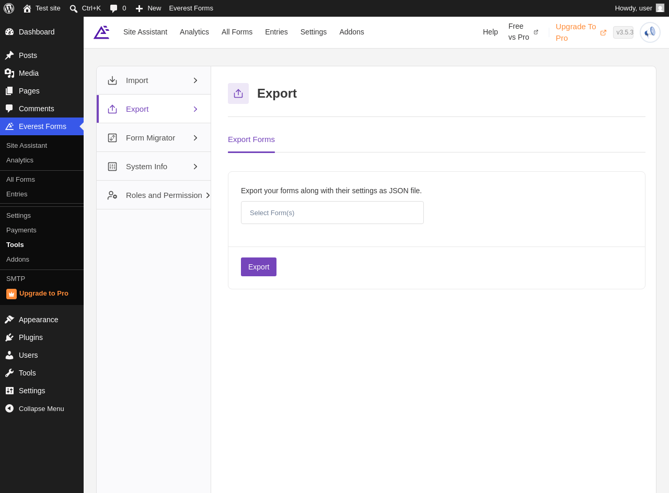The image size is (669, 493).
Task: Click the Plugins plug icon
Action: [9, 337]
